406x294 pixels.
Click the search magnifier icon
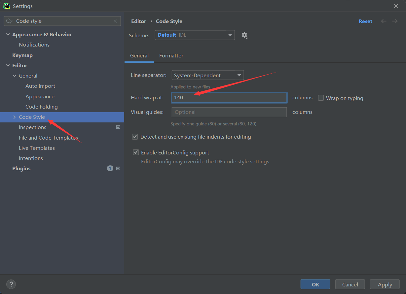click(x=9, y=21)
